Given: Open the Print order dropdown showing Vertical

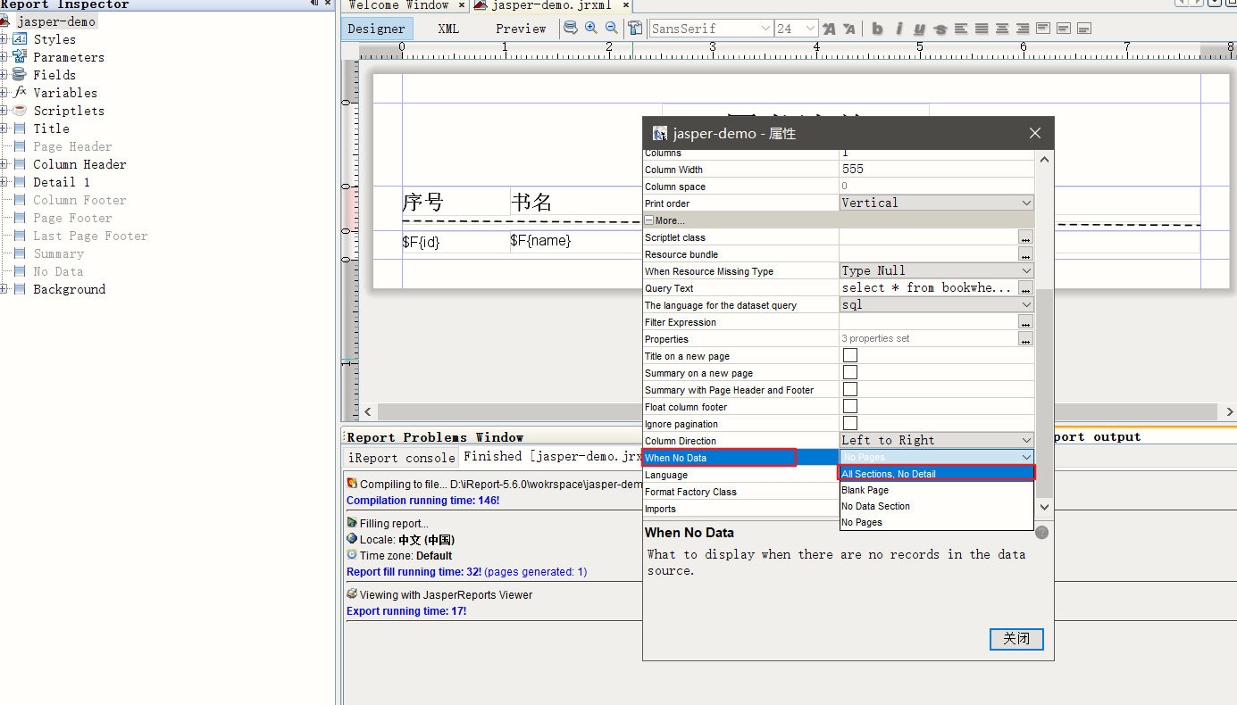Looking at the screenshot, I should click(x=1025, y=202).
